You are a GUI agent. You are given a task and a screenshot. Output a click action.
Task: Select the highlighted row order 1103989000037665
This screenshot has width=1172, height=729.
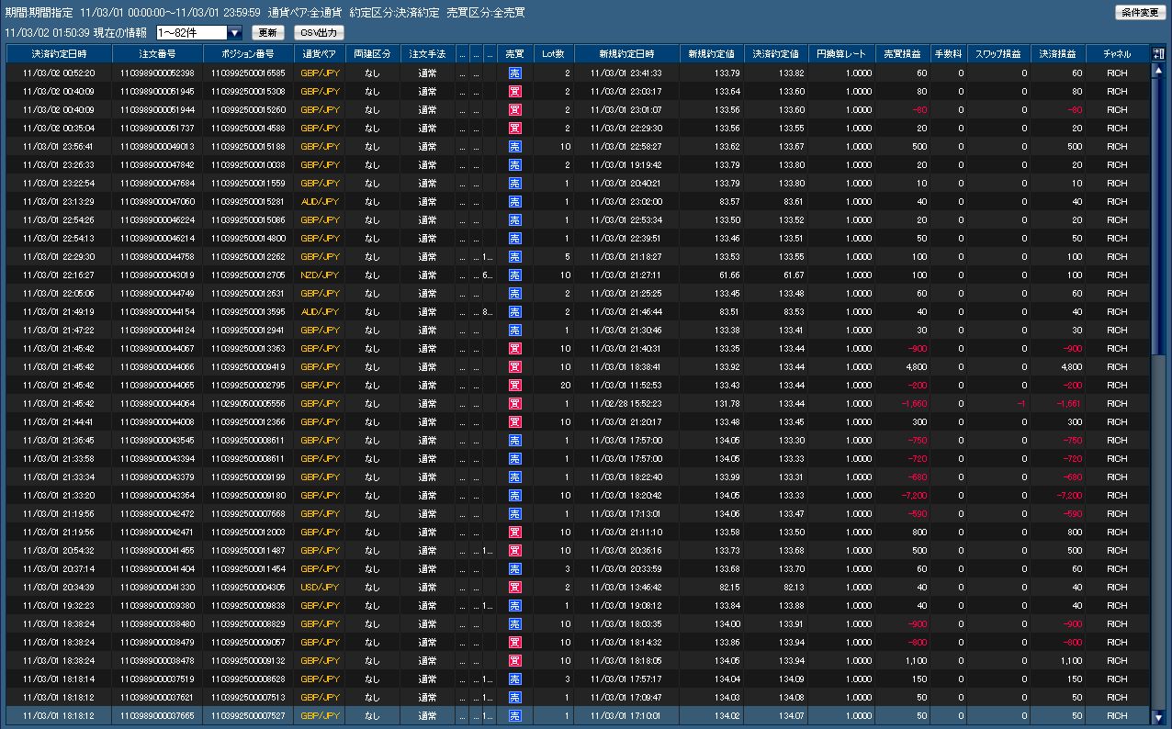157,715
